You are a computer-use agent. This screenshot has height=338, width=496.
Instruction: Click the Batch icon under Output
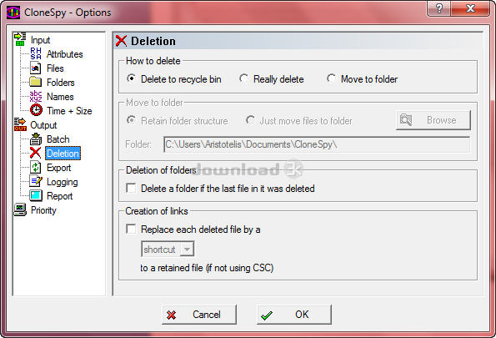(36, 139)
